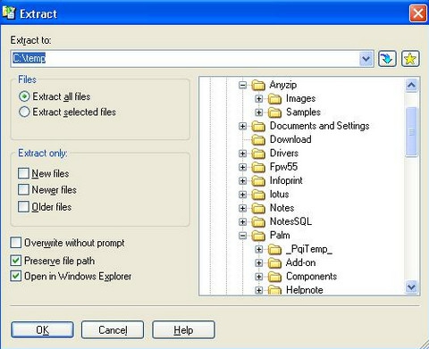Viewport: 429px width, 349px height.
Task: Expand the _PqiTemp_ tree node
Action: (259, 249)
